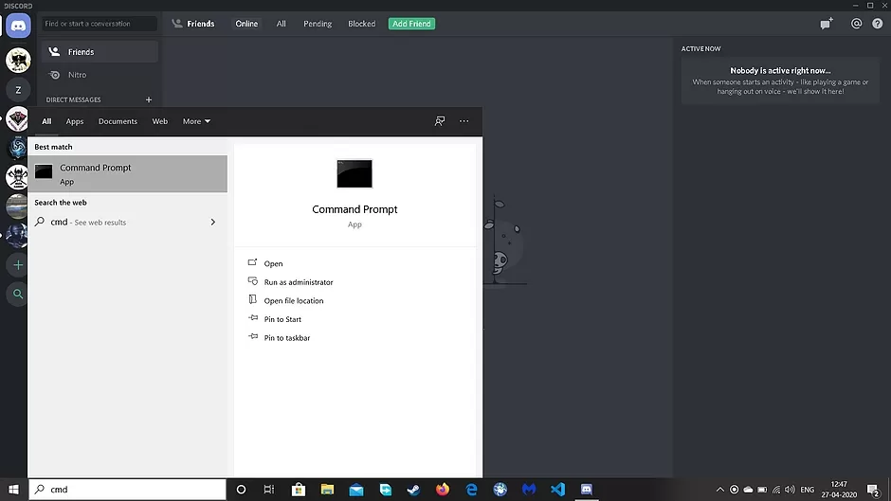Open the server labeled Z in Discord
The image size is (891, 501).
18,90
